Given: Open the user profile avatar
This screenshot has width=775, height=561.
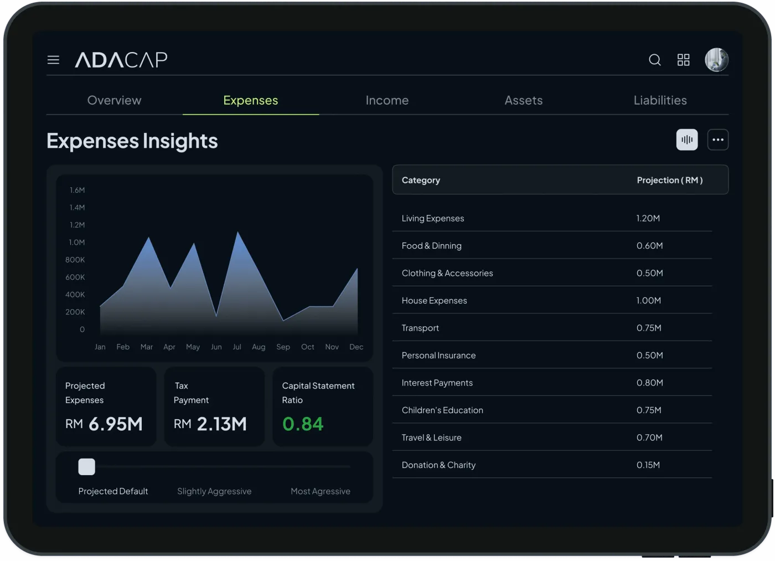Looking at the screenshot, I should point(716,60).
